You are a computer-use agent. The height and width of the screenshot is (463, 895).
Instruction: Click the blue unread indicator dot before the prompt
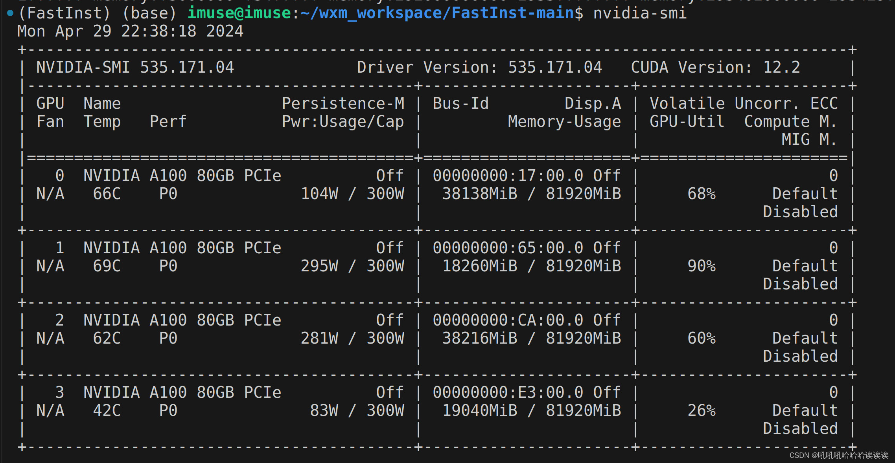point(9,13)
